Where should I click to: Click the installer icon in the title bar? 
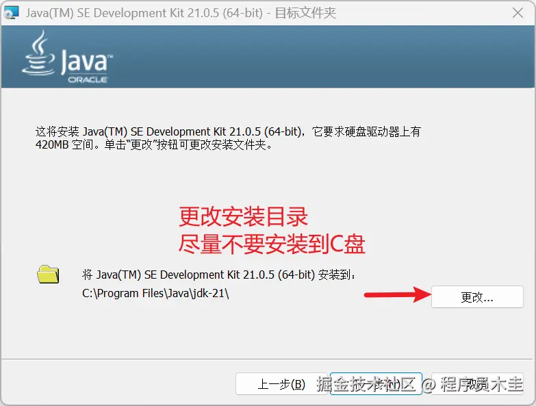click(x=11, y=13)
